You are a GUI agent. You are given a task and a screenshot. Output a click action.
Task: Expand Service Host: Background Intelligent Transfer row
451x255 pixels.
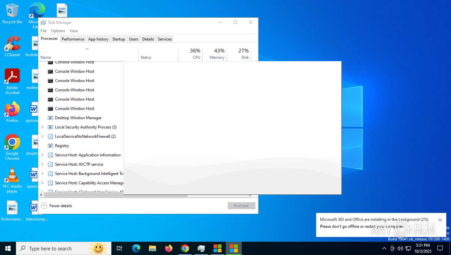point(42,174)
